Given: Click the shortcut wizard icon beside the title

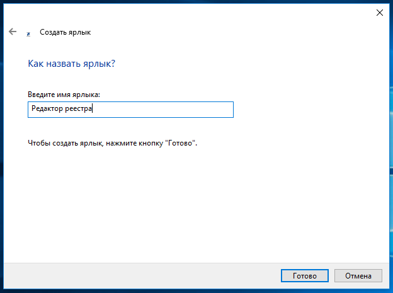Looking at the screenshot, I should pyautogui.click(x=28, y=34).
